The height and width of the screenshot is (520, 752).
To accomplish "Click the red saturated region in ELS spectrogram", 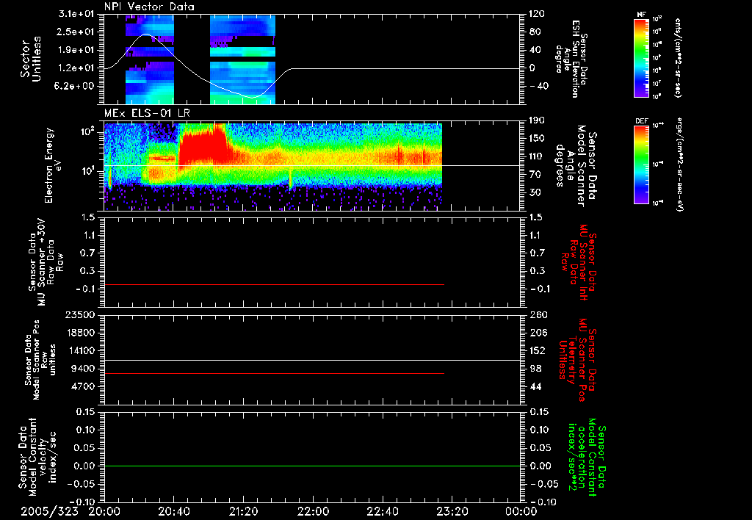I will pyautogui.click(x=203, y=146).
